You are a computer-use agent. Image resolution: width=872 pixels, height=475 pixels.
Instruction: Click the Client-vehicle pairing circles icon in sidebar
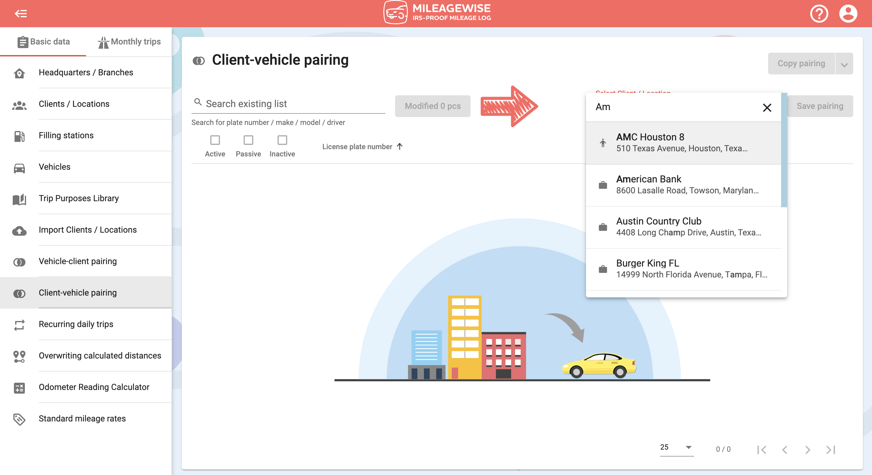19,293
